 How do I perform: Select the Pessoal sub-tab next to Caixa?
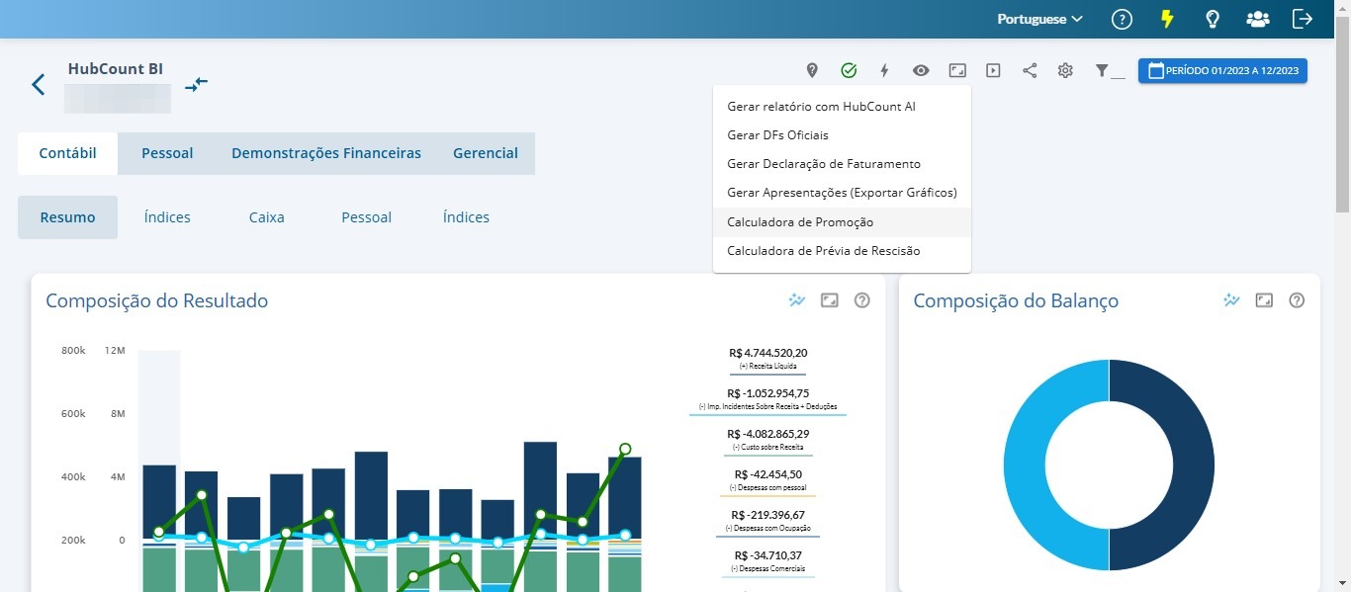(x=367, y=217)
